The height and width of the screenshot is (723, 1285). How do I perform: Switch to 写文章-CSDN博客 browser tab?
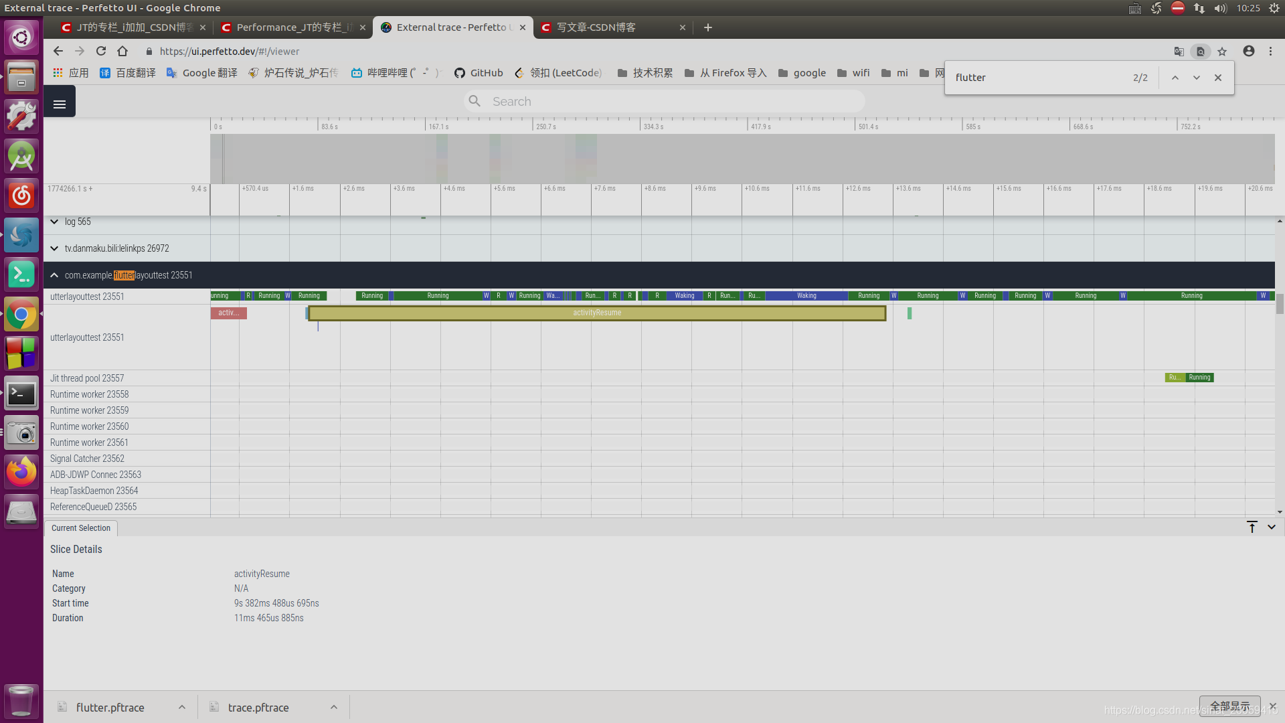click(x=596, y=27)
